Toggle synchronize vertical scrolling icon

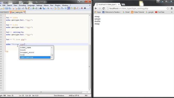coord(55,8)
